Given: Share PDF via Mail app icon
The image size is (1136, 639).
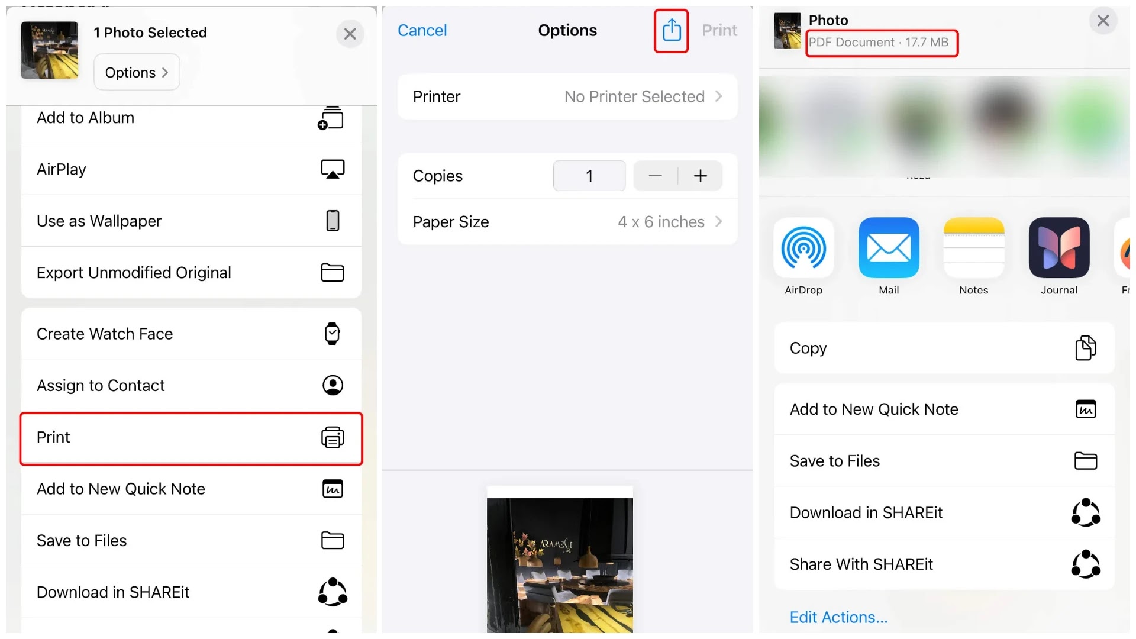Looking at the screenshot, I should (x=889, y=247).
